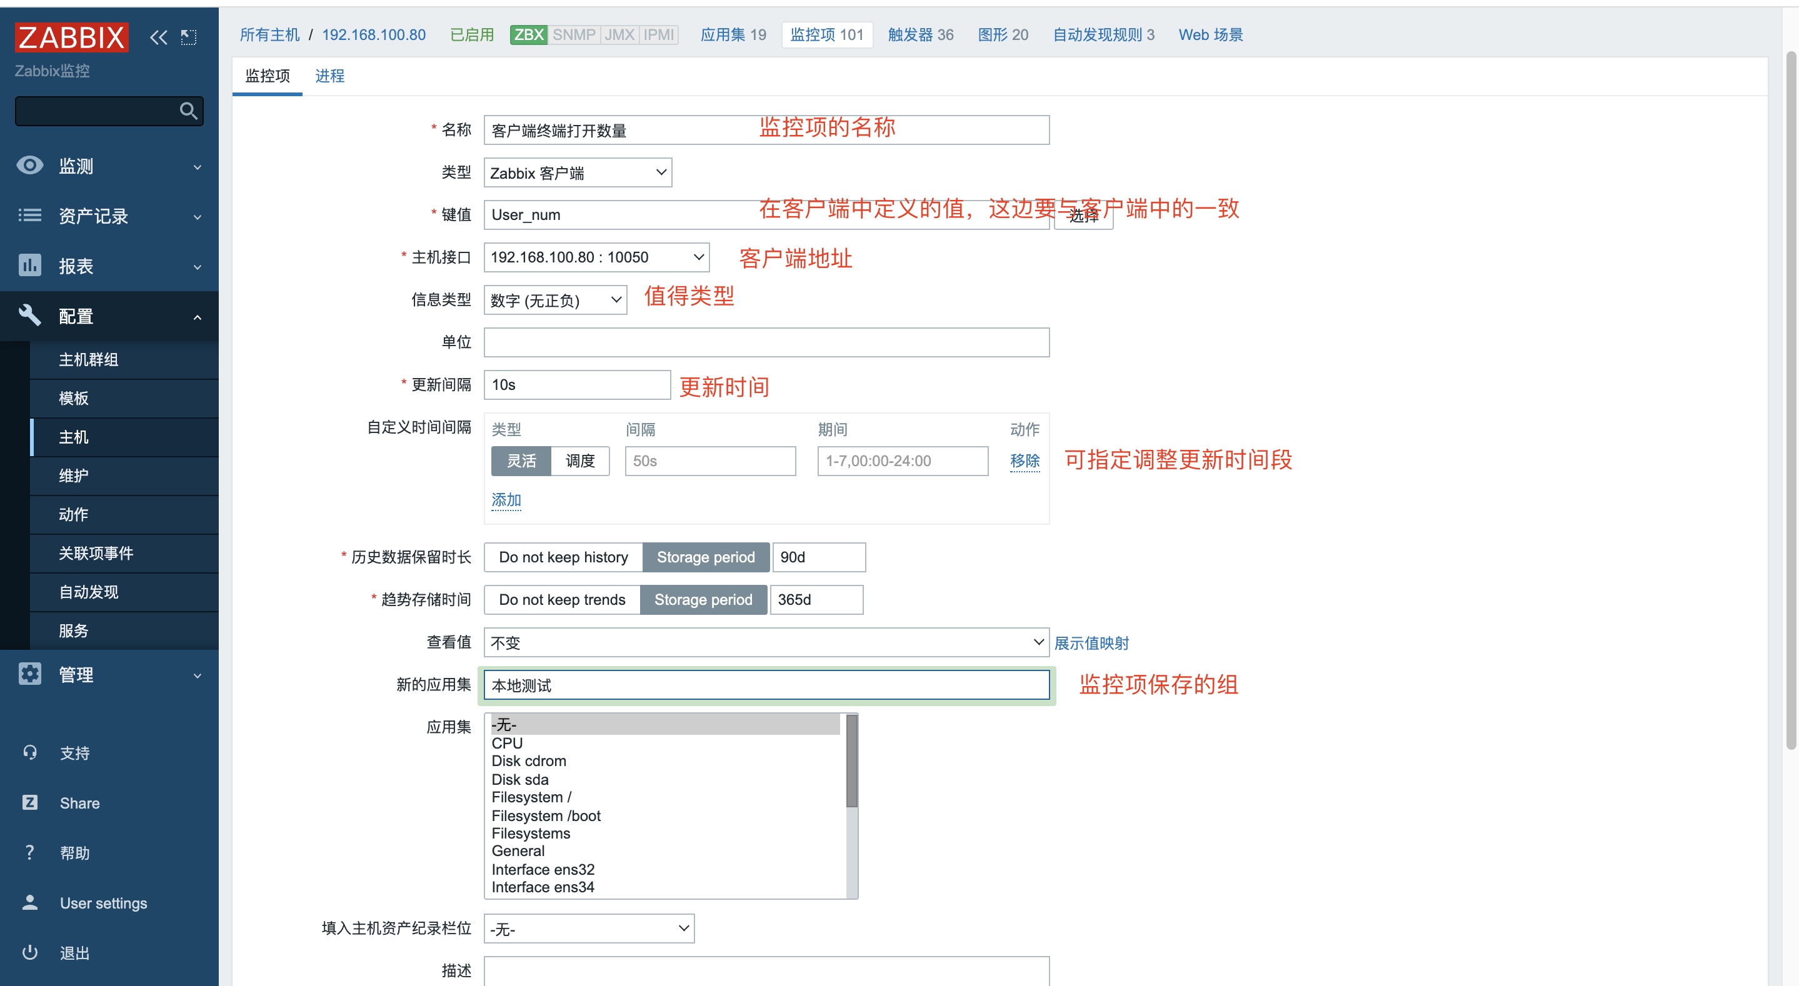Click the 退出 logout power icon
Viewport: 1799px width, 986px height.
coord(29,952)
